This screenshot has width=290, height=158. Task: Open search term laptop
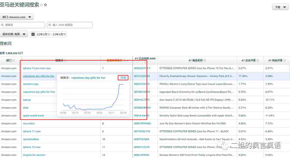coord(27,100)
